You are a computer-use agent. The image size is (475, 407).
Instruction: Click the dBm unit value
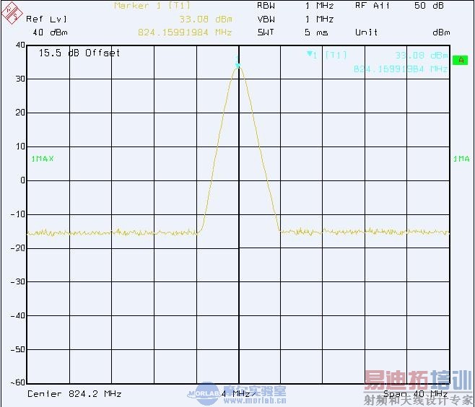[x=441, y=32]
